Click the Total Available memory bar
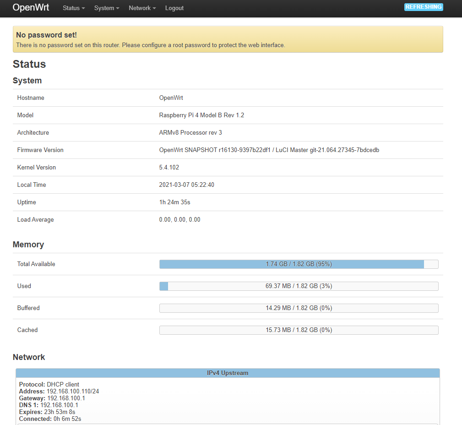The width and height of the screenshot is (462, 425). [299, 264]
